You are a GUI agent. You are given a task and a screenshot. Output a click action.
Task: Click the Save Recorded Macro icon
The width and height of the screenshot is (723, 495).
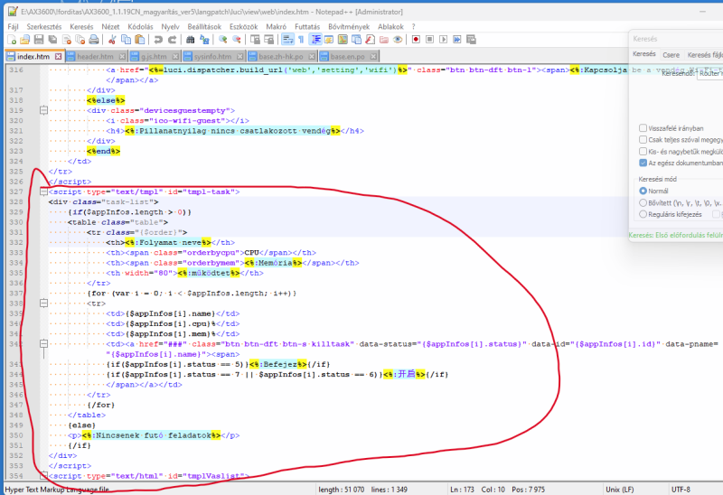click(x=471, y=40)
